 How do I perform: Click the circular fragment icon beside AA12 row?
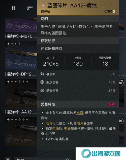(121, 121)
